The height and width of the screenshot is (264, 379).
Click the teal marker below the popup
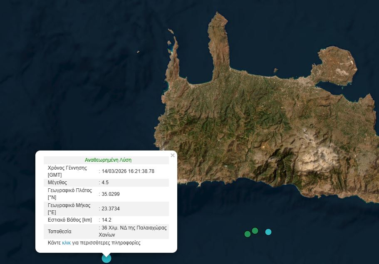pos(106,257)
